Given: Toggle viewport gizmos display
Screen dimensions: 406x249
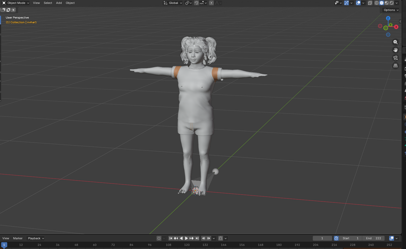Looking at the screenshot, I should tap(346, 3).
